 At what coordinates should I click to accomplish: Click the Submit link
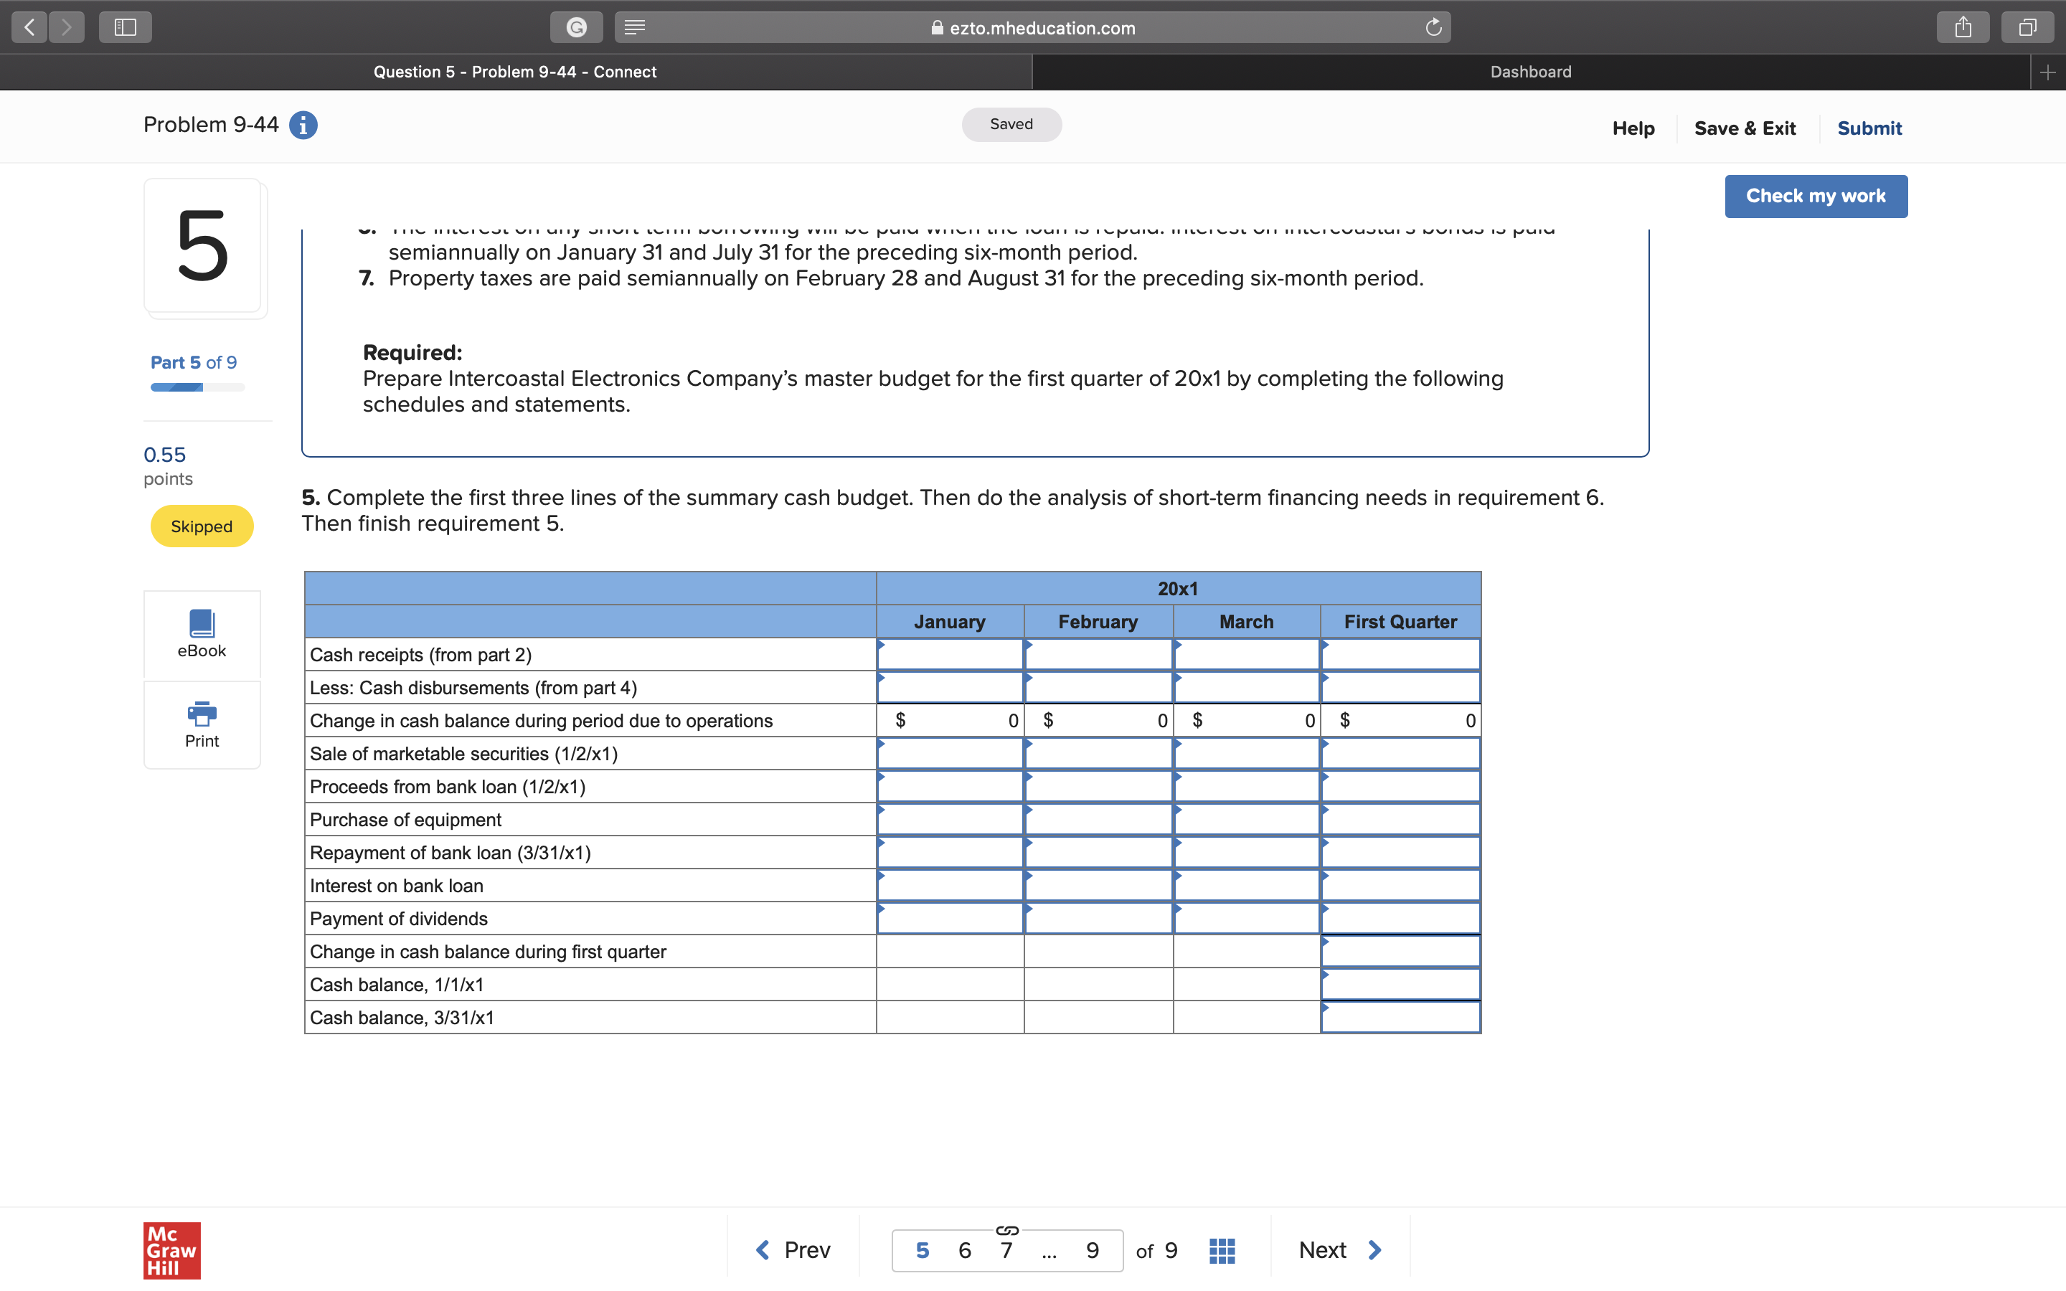point(1869,128)
